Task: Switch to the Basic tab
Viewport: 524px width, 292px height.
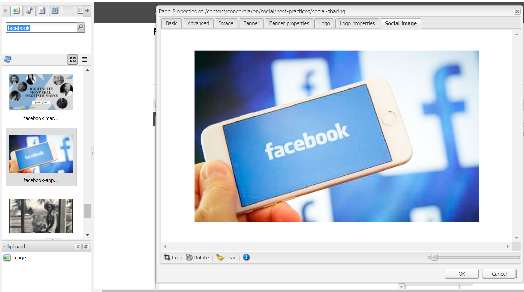Action: pyautogui.click(x=171, y=23)
